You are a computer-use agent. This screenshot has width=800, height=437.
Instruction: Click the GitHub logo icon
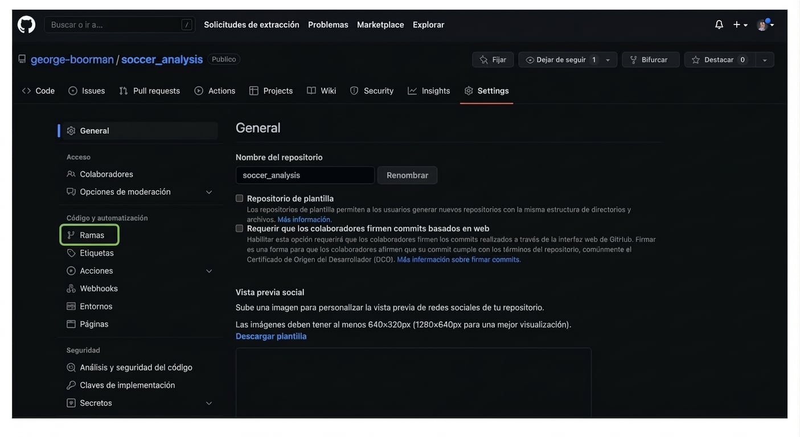point(26,24)
